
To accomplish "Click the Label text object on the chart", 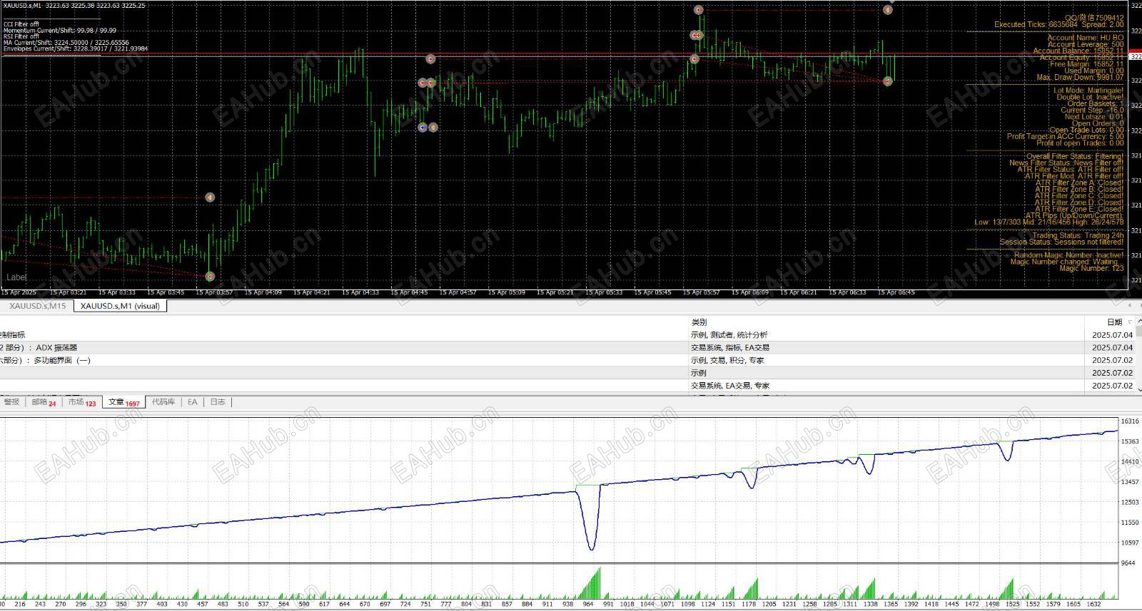I will point(16,277).
